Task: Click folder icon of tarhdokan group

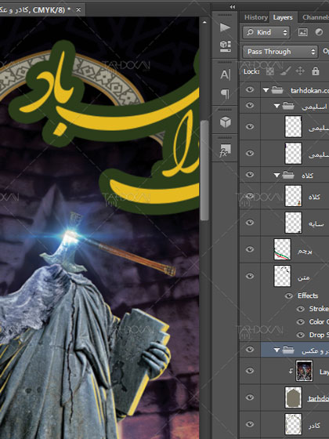Action: (277, 90)
